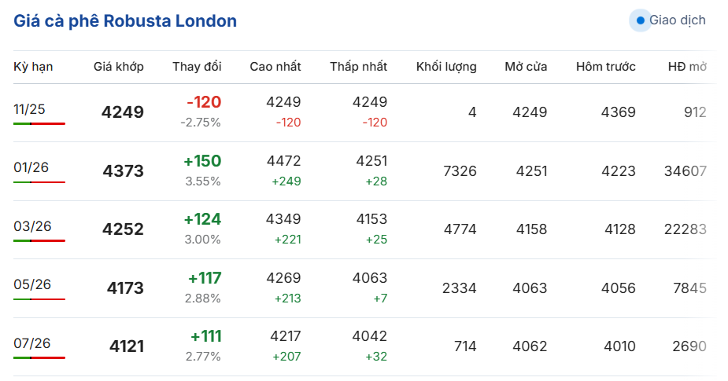Select the 03/26 contract term
Viewport: 728px width, 381px height.
(x=32, y=226)
